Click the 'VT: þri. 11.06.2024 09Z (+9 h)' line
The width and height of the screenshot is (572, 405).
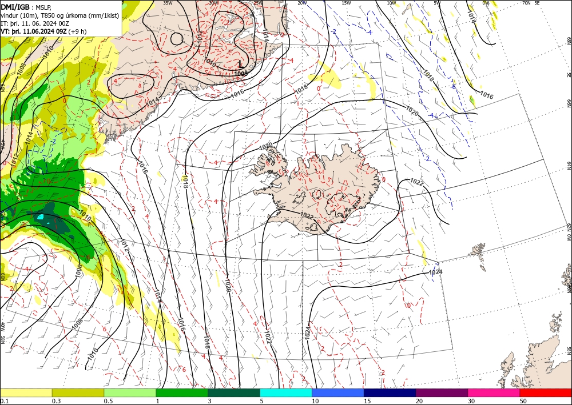click(44, 31)
